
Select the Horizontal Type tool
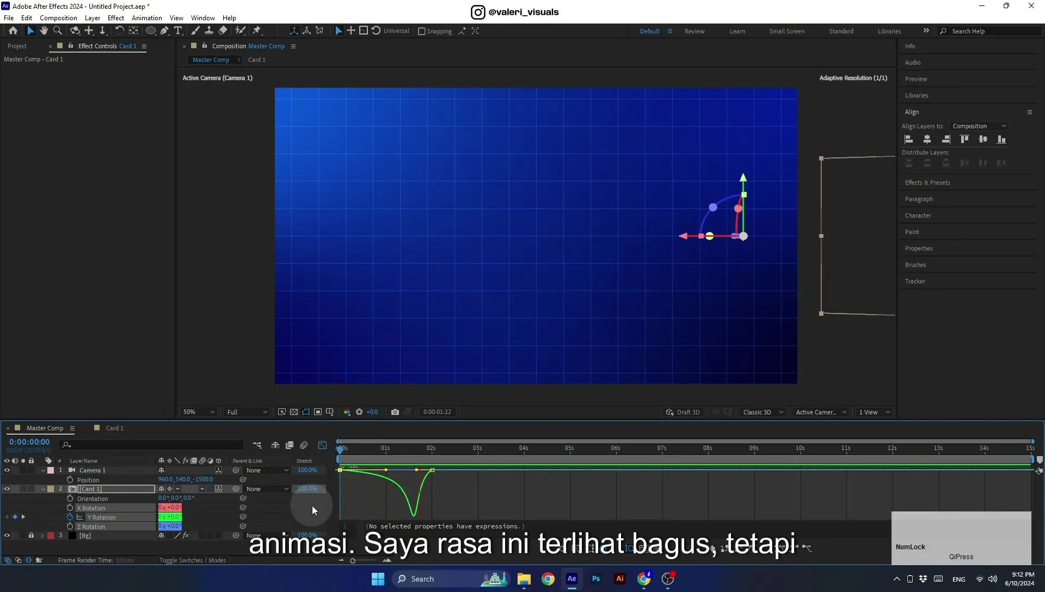(178, 31)
